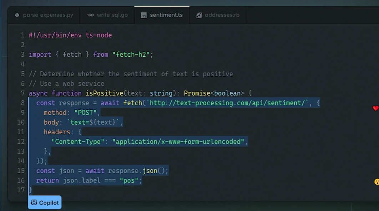Click the "pos" string on line 16
The width and height of the screenshot is (379, 211).
pos(129,180)
